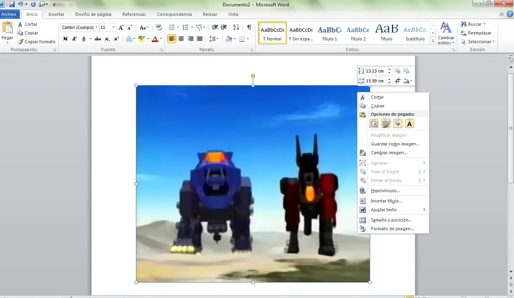Expand the styles gallery More arrow
The height and width of the screenshot is (298, 514).
point(433,41)
